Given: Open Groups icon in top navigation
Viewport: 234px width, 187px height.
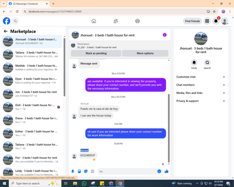Looking at the screenshot, I should point(138,21).
